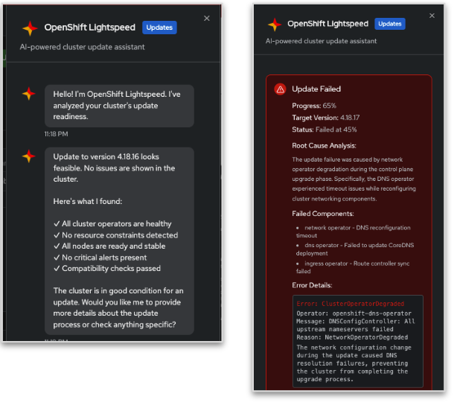Click 'Status: Failed at 45%' text
Viewport: 457px width, 408px height.
click(x=324, y=130)
